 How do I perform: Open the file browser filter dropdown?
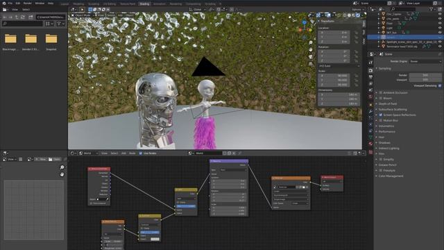click(60, 24)
